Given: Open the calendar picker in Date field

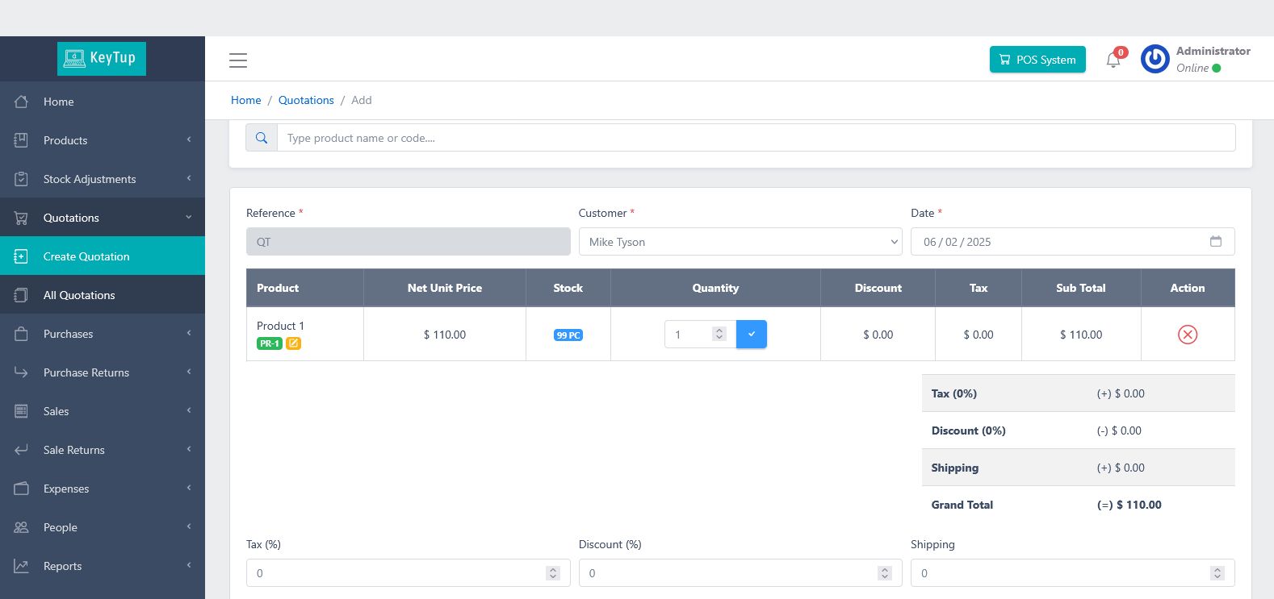Looking at the screenshot, I should click(x=1215, y=242).
